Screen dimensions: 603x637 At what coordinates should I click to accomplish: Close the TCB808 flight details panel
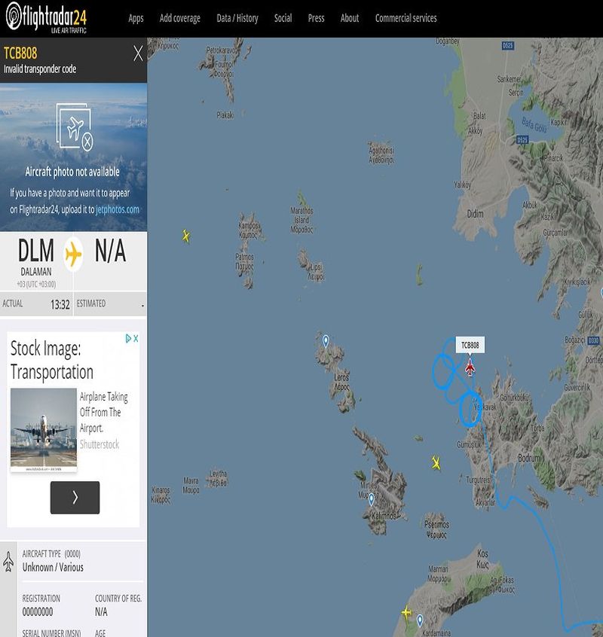[138, 53]
